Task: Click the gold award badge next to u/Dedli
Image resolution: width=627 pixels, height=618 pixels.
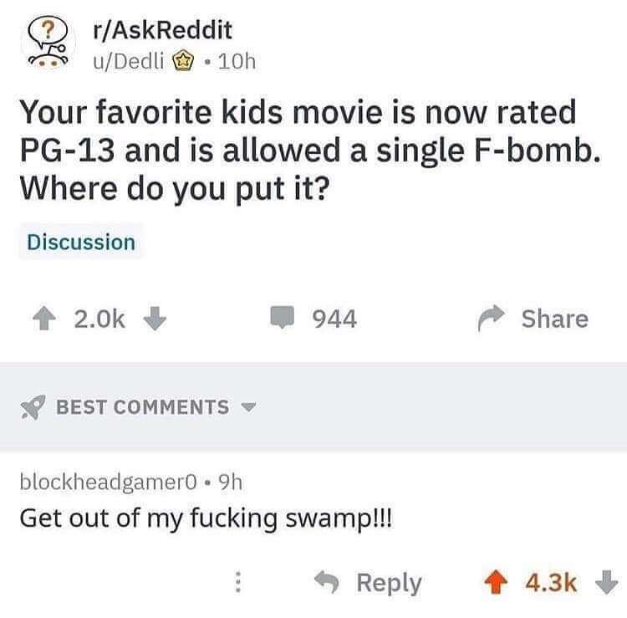Action: coord(183,61)
